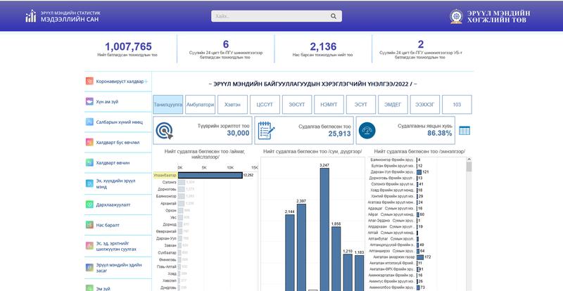The height and width of the screenshot is (291, 563).
Task: Select the district bar labeled 2,397
Action: tap(301, 247)
